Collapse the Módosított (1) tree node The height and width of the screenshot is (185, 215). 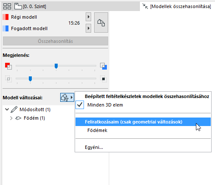(x=7, y=109)
